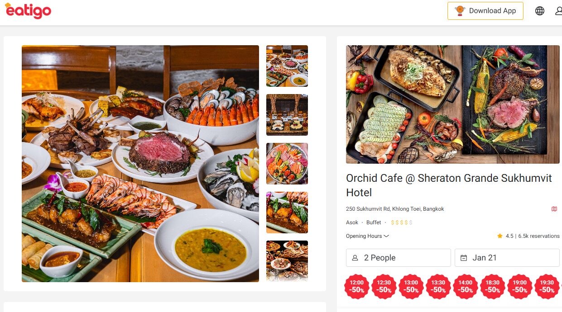
Task: Click the Download App button
Action: click(485, 11)
